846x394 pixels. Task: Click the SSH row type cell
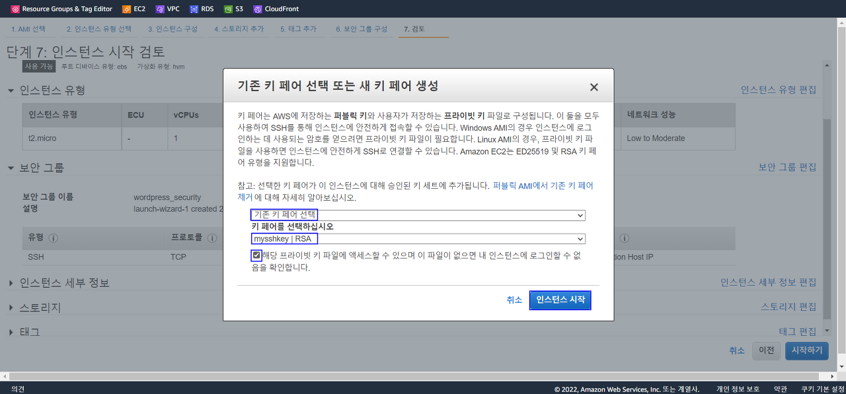coord(36,257)
